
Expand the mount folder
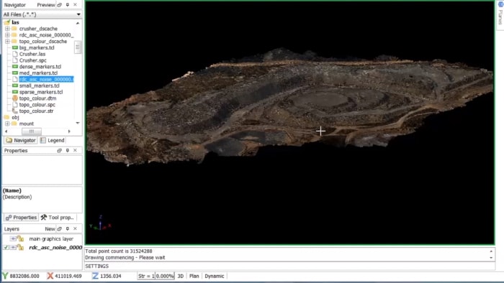[x=7, y=124]
